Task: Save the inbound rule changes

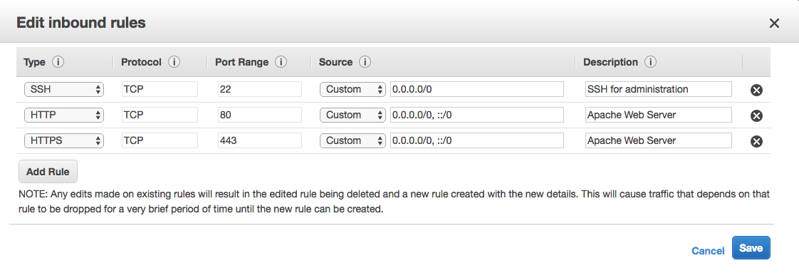Action: [751, 248]
